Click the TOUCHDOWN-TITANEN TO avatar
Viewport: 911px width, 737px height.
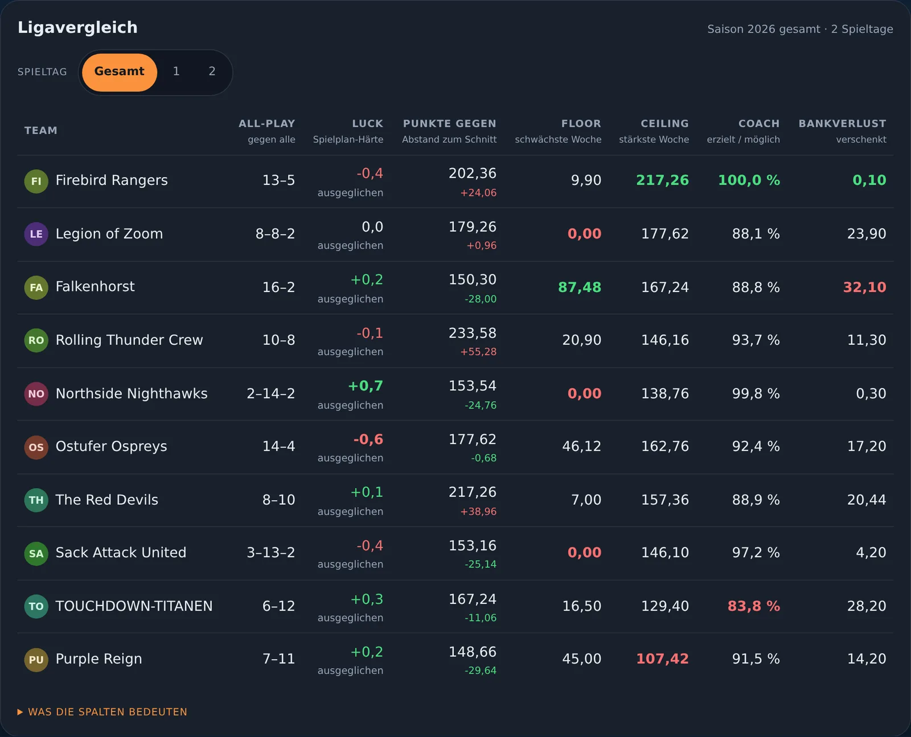(x=36, y=607)
